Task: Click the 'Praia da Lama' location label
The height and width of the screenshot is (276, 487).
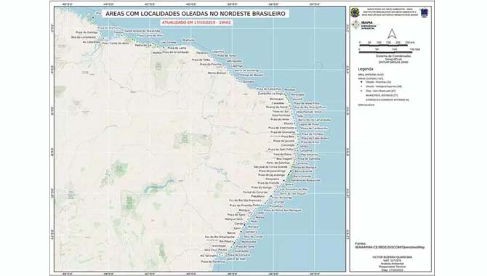Action: (177, 48)
